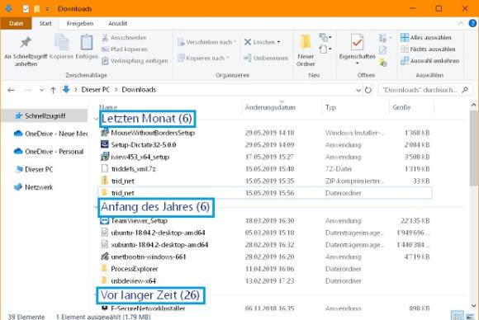Click the vertical scrollbar thumb
This screenshot has height=320, width=479.
[x=473, y=148]
